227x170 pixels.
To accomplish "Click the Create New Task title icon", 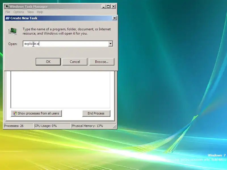I will coord(7,18).
